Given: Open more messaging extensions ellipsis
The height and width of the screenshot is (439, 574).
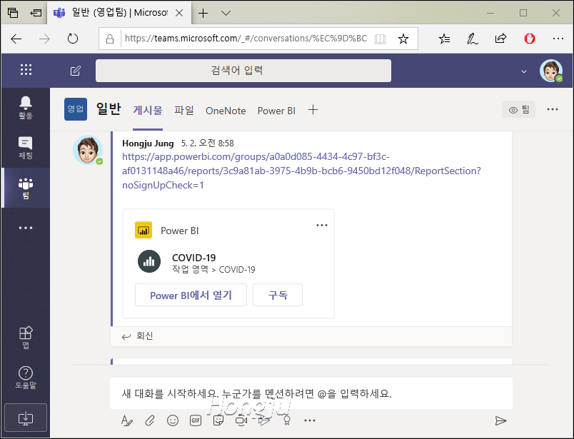Looking at the screenshot, I should (310, 420).
